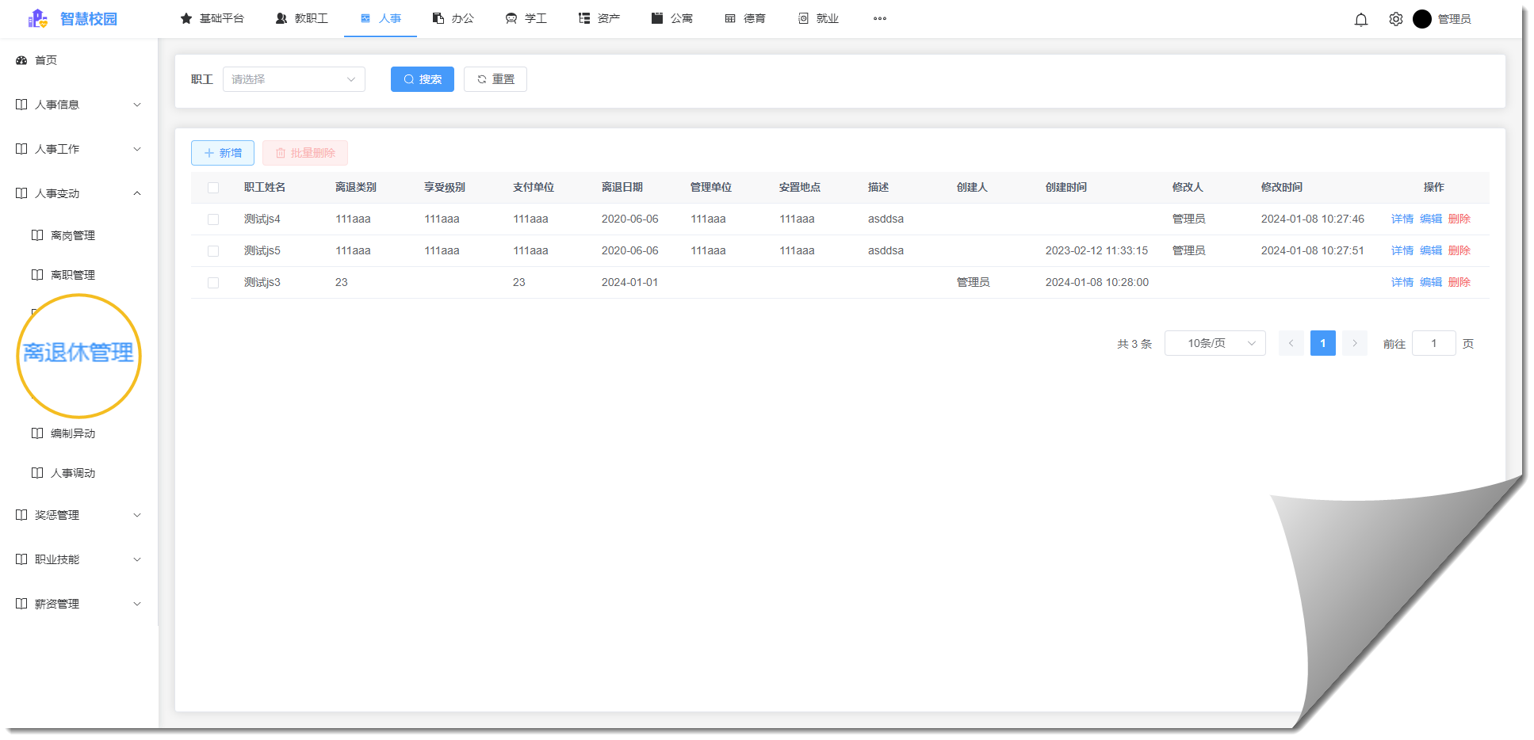Image resolution: width=1534 pixels, height=740 pixels.
Task: Open the settings gear icon
Action: (1395, 19)
